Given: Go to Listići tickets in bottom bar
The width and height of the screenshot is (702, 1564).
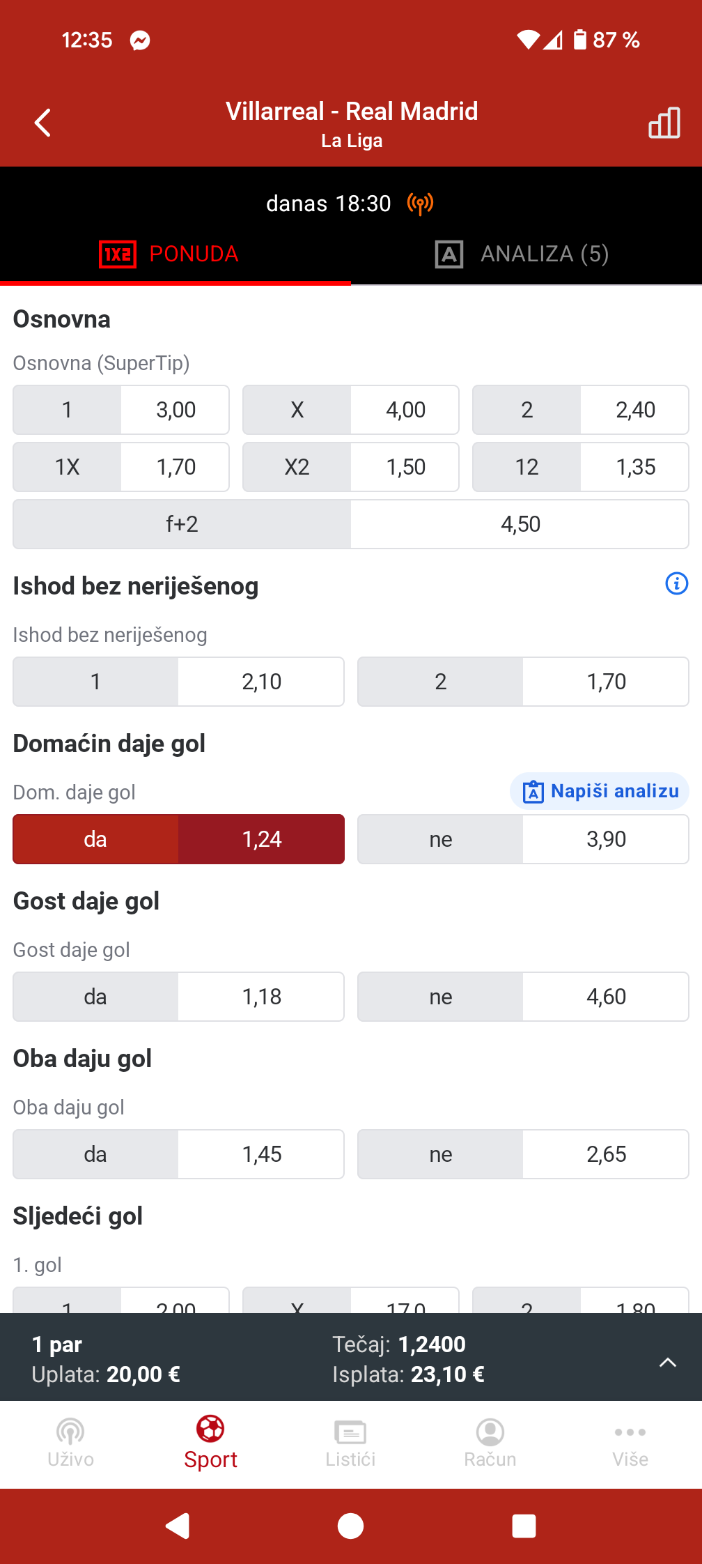Looking at the screenshot, I should 350,1441.
